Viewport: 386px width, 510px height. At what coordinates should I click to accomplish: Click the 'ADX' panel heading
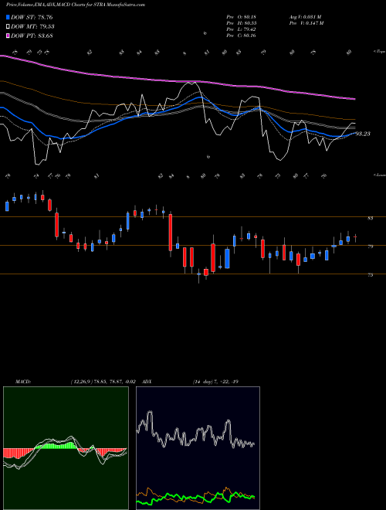click(x=147, y=382)
